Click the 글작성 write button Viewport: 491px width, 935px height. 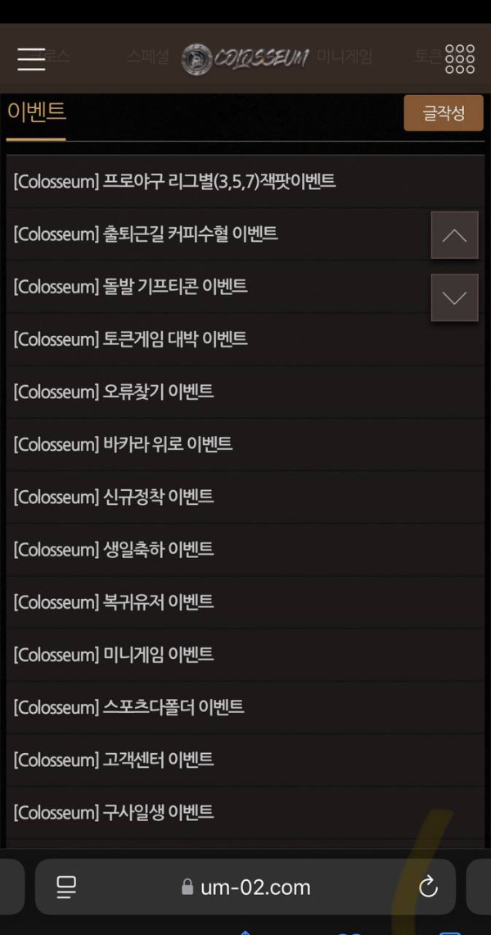pyautogui.click(x=444, y=113)
